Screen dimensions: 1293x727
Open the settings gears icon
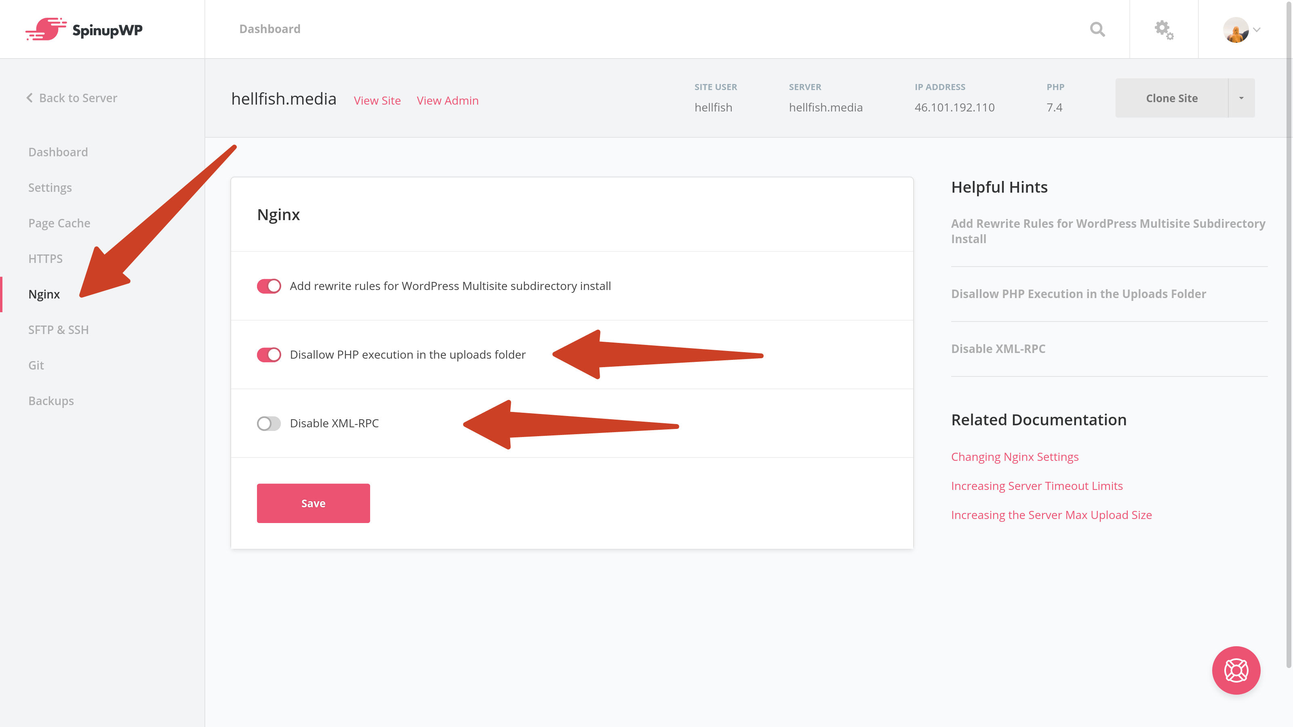click(1164, 30)
